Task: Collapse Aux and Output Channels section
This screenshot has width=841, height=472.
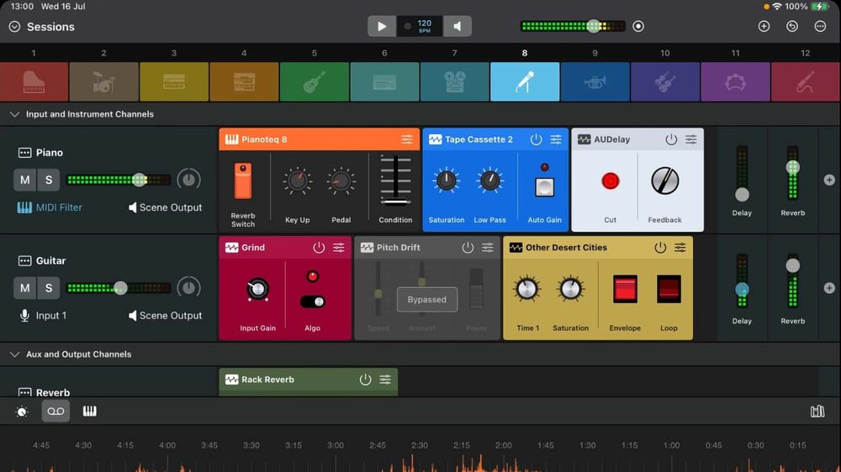Action: tap(14, 354)
